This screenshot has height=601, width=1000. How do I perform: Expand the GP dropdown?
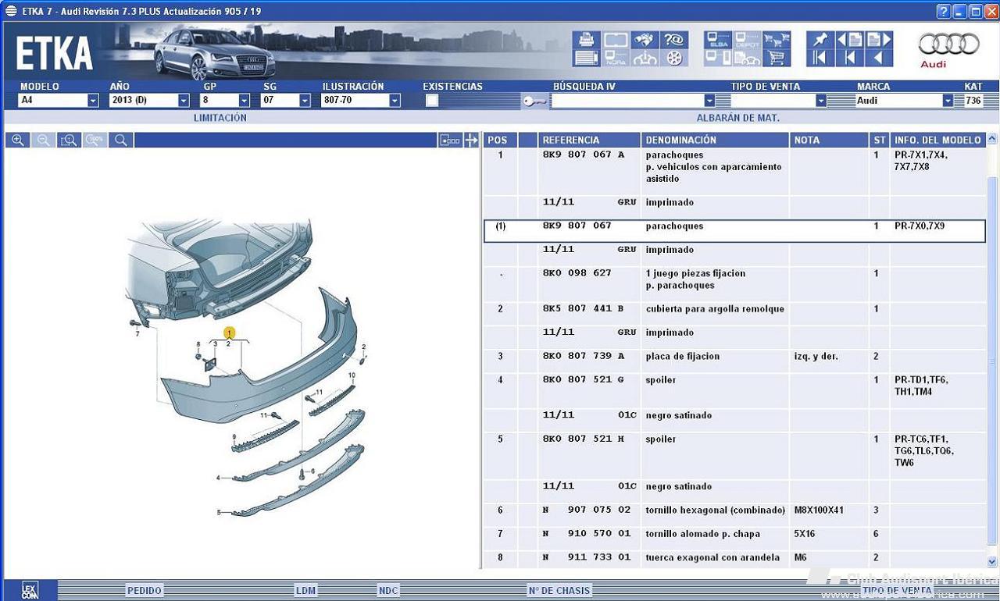244,101
